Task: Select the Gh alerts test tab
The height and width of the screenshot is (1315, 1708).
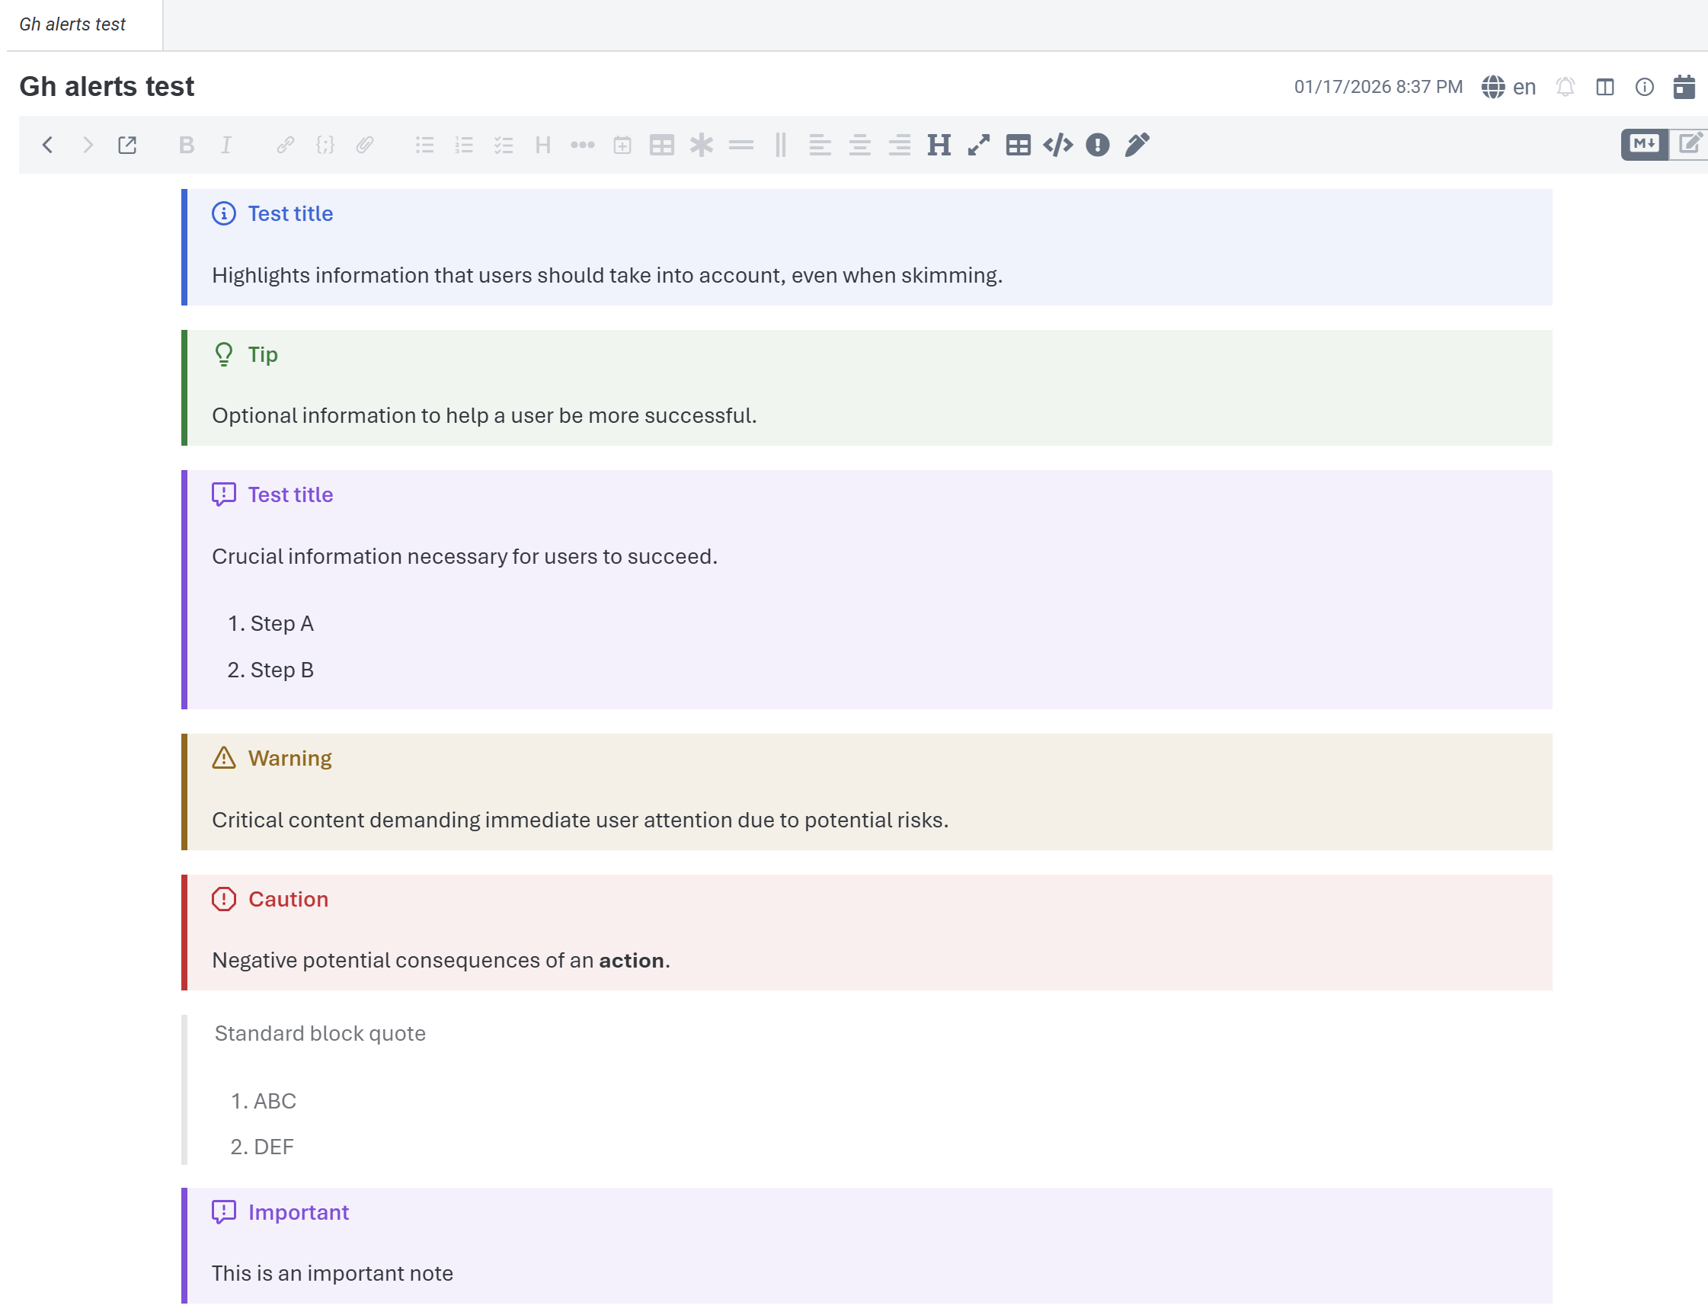Action: tap(72, 24)
